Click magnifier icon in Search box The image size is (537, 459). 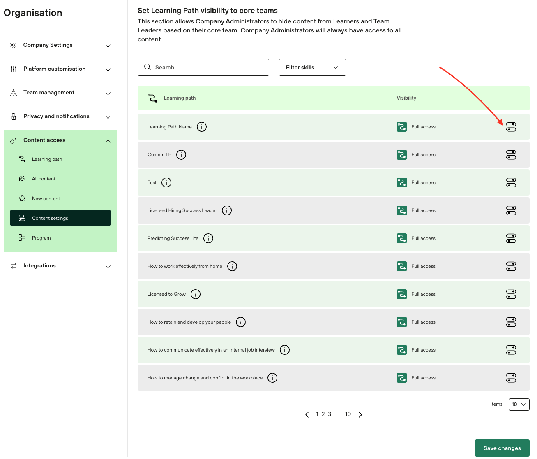pos(148,67)
